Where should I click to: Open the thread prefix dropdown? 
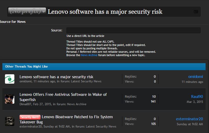pos(27,11)
